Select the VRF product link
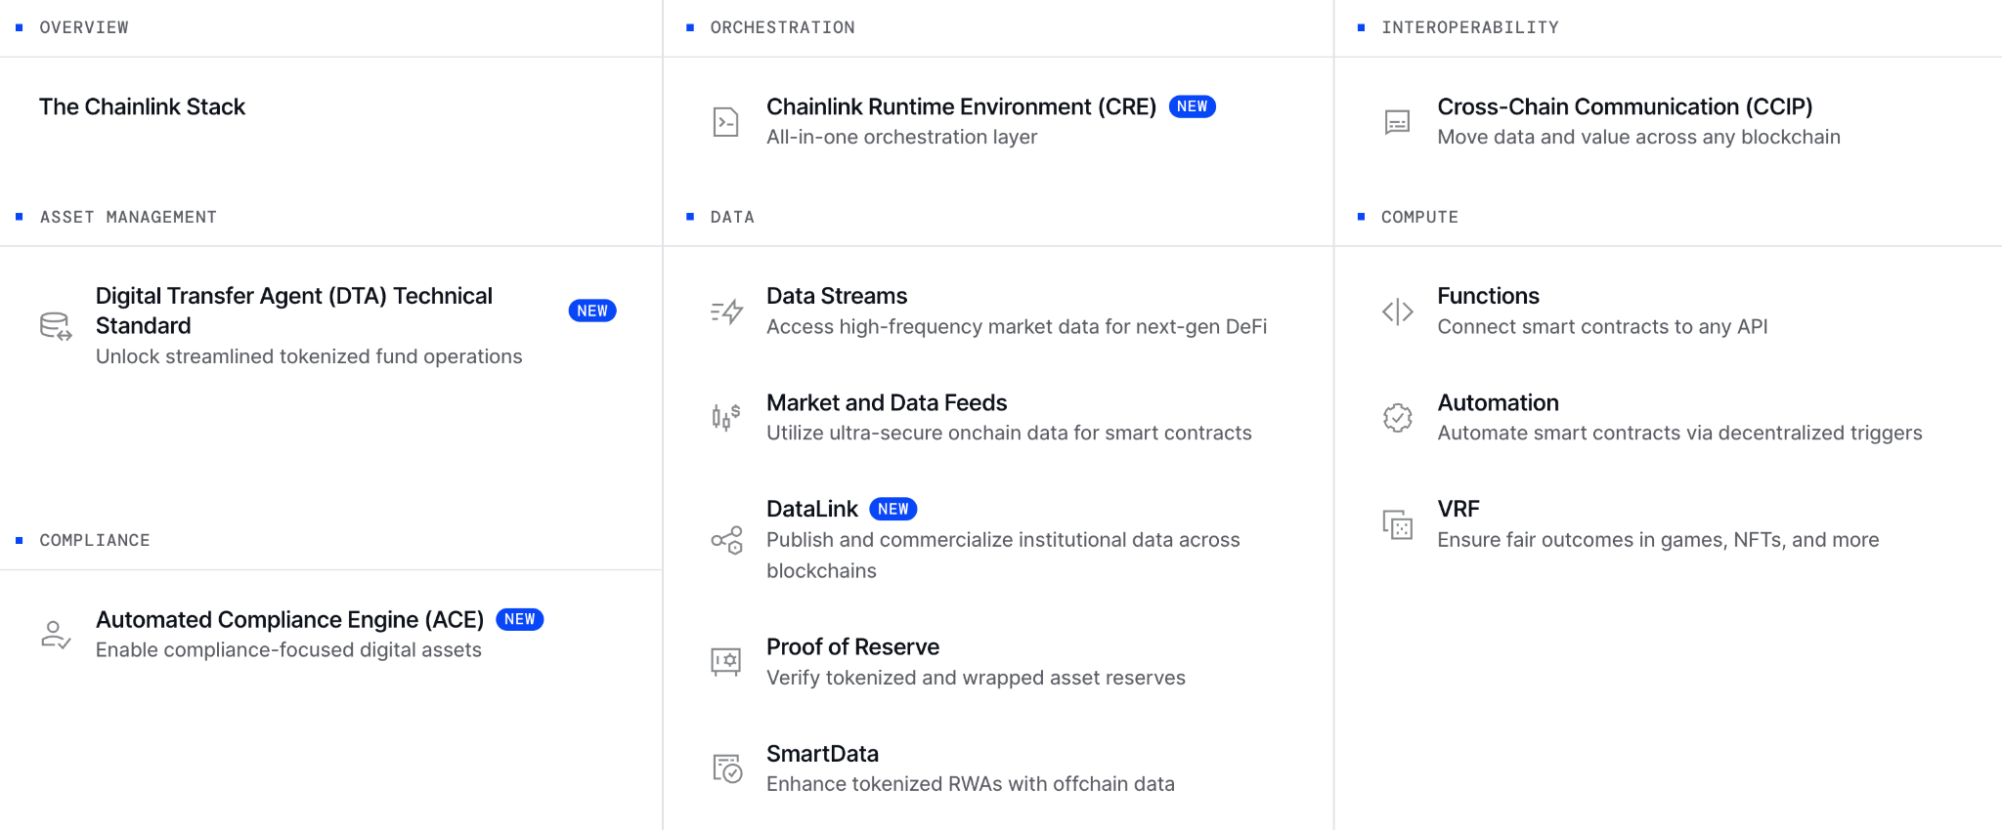The image size is (2002, 830). 1458,509
